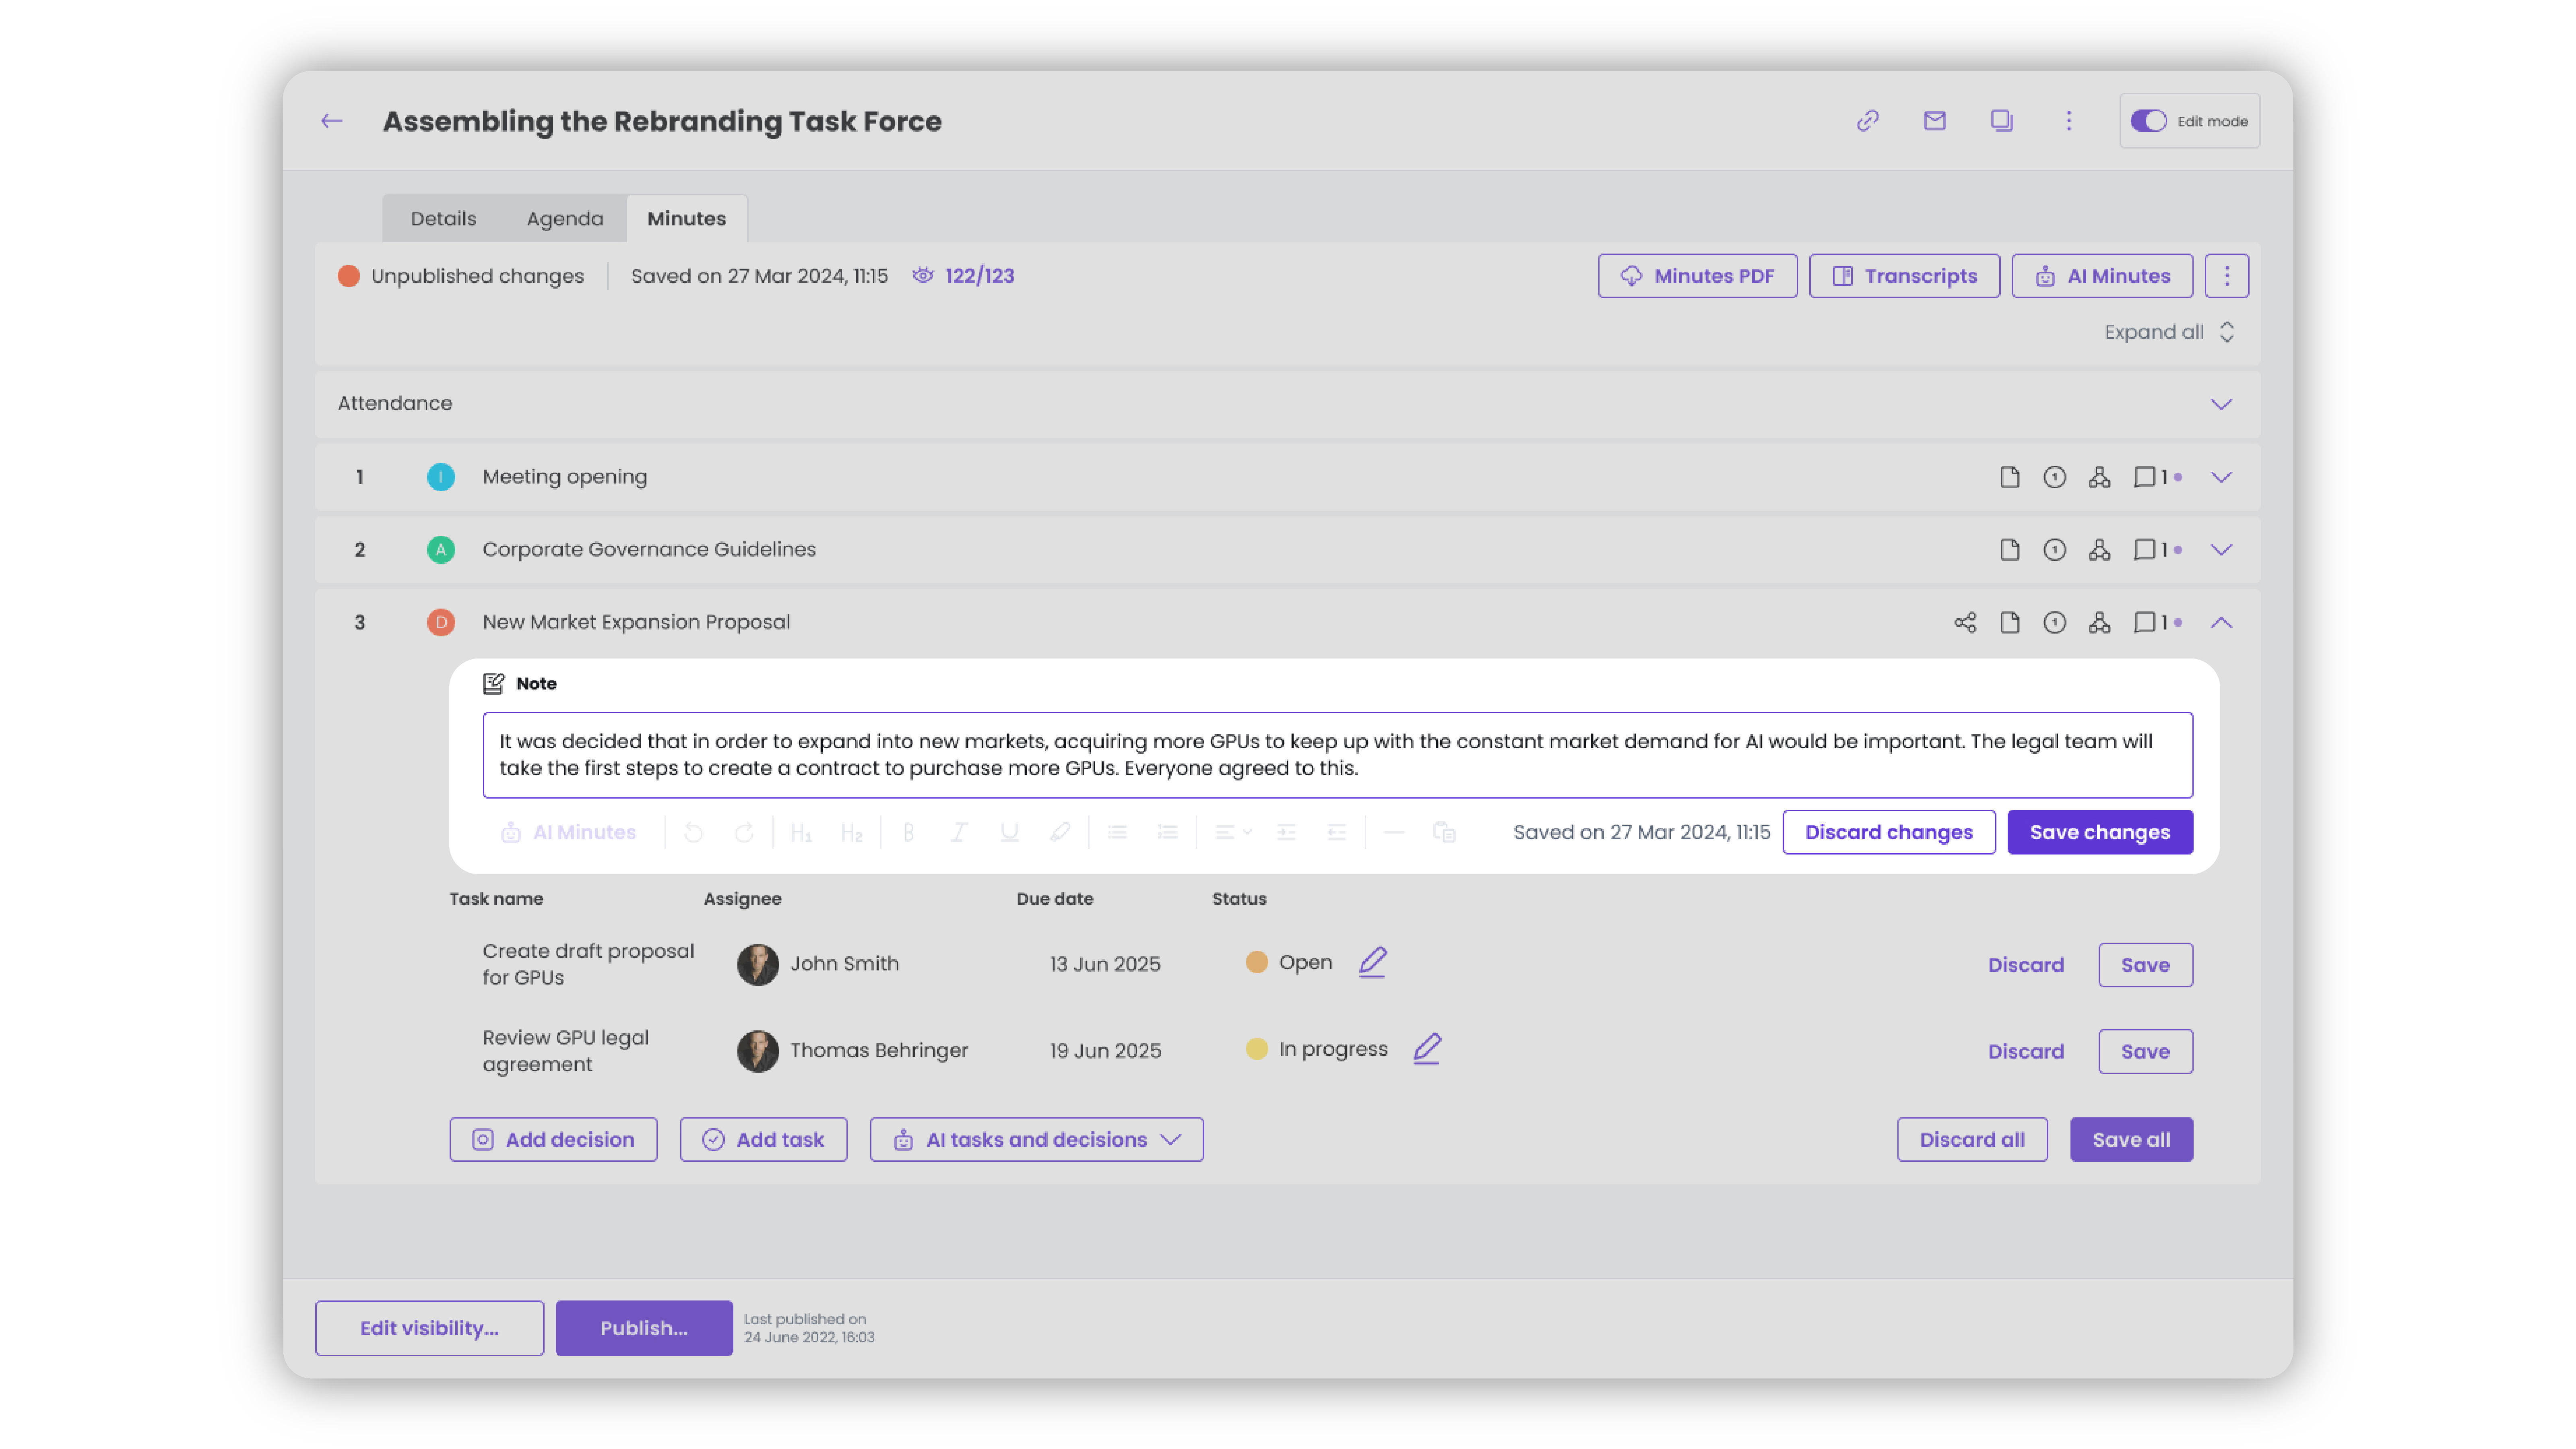Click back arrow beside meeting title
The width and height of the screenshot is (2576, 1449).
(x=332, y=121)
